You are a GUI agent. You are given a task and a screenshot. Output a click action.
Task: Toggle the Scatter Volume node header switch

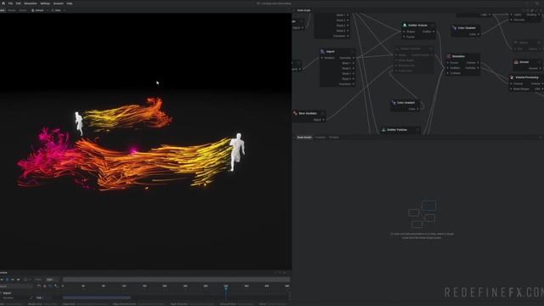click(x=433, y=25)
